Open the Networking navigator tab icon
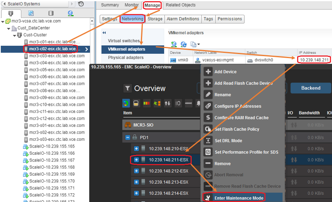This screenshot has width=332, height=202. [x=70, y=14]
